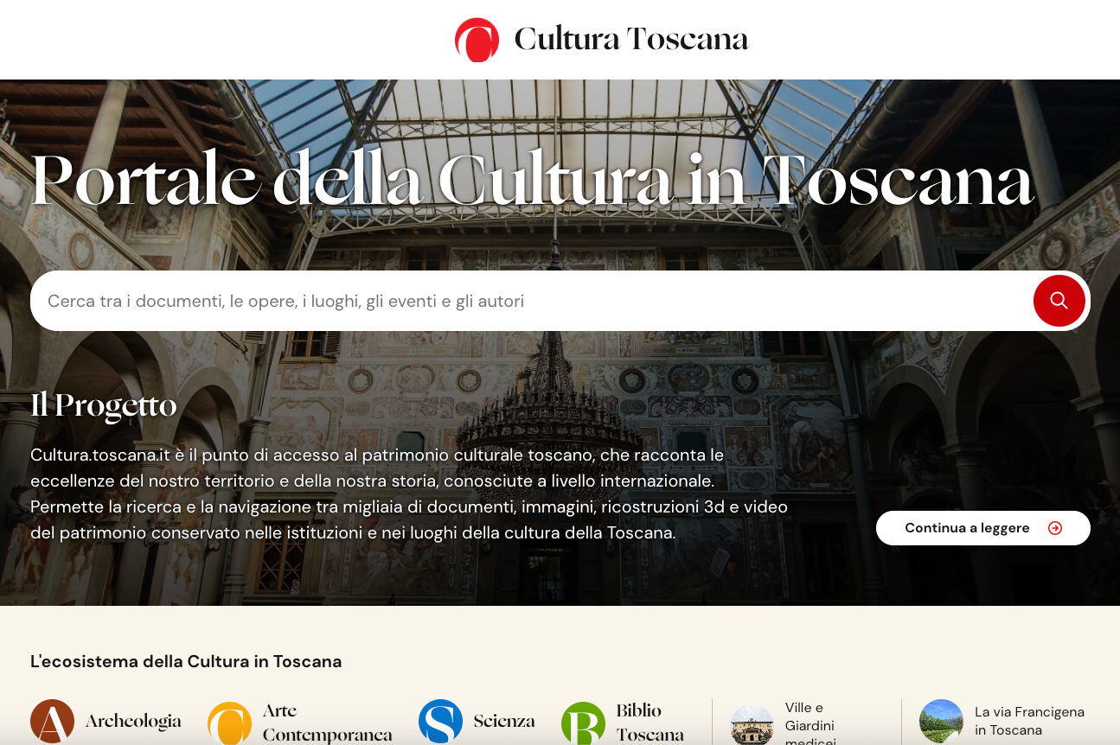Focus the 'Cerca tra i documenti' search field
The width and height of the screenshot is (1120, 745).
point(530,301)
